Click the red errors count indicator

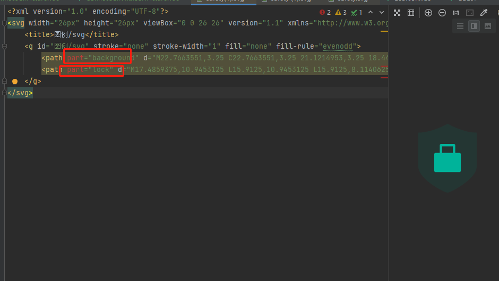point(325,12)
